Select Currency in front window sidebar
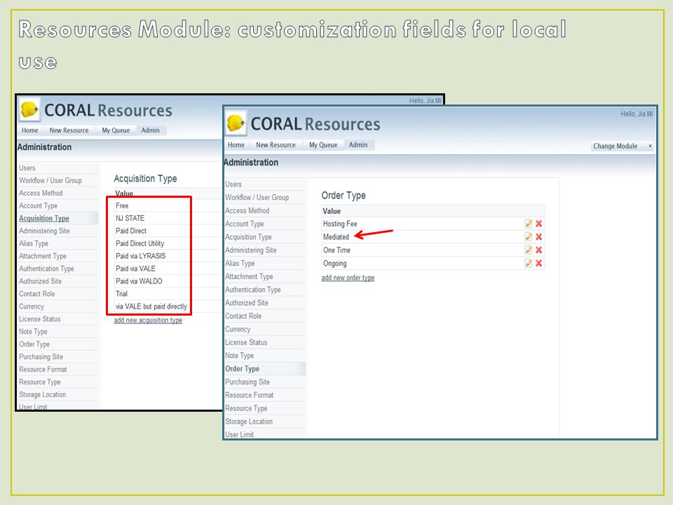The height and width of the screenshot is (505, 673). click(264, 330)
